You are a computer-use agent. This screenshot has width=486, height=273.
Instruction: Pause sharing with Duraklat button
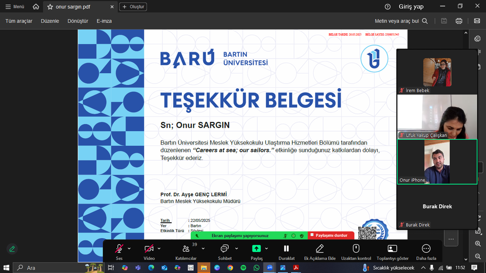286,252
